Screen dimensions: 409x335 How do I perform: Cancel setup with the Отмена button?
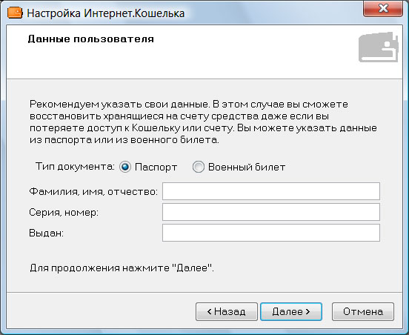pos(363,311)
